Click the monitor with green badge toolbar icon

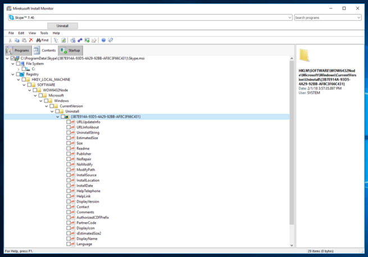click(87, 40)
